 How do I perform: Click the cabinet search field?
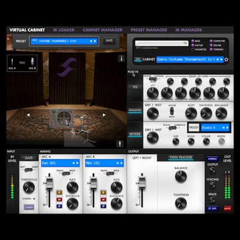click(161, 43)
